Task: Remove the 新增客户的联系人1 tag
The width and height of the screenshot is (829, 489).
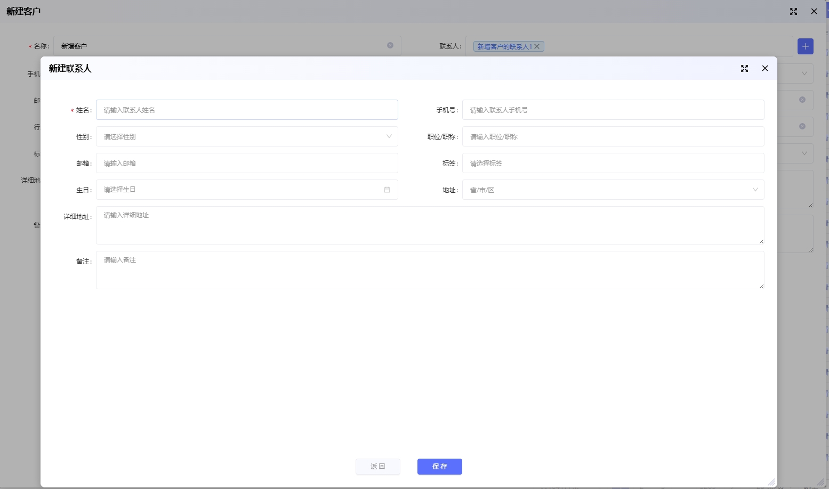Action: pyautogui.click(x=537, y=46)
